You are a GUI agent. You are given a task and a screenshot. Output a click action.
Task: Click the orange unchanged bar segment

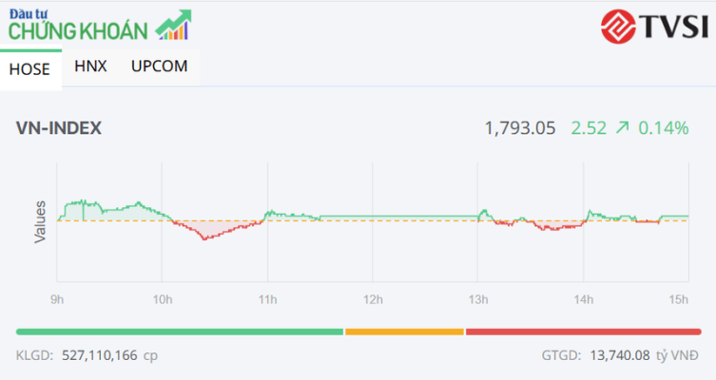404,332
